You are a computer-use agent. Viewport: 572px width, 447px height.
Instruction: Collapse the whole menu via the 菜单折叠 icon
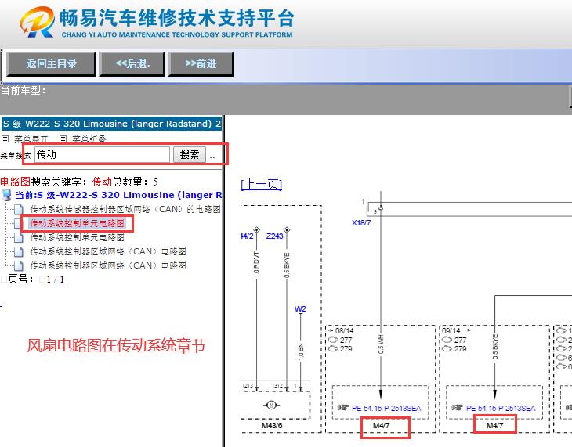pyautogui.click(x=63, y=139)
